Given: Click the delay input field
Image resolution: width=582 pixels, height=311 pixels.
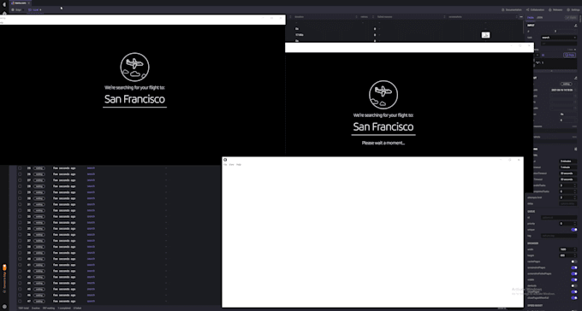Looking at the screenshot, I should coord(568,203).
